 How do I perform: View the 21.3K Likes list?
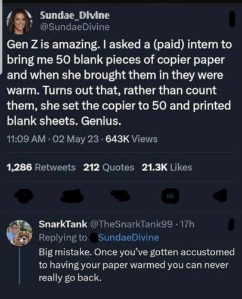167,167
